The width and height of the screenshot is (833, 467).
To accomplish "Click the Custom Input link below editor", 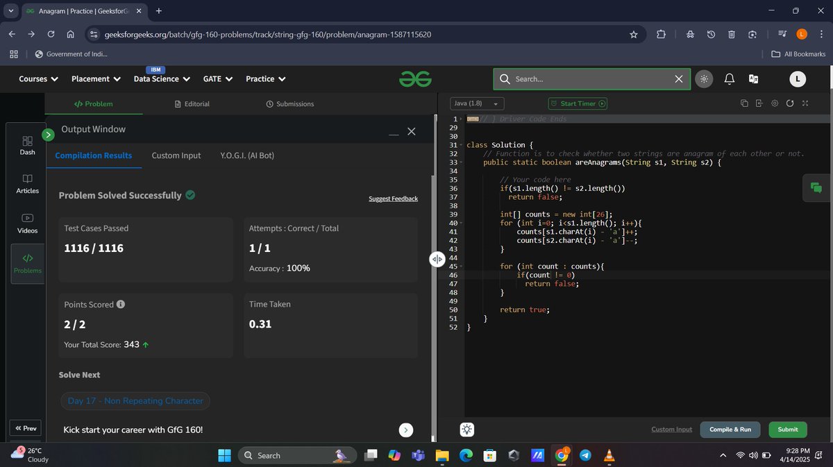I will pyautogui.click(x=671, y=430).
